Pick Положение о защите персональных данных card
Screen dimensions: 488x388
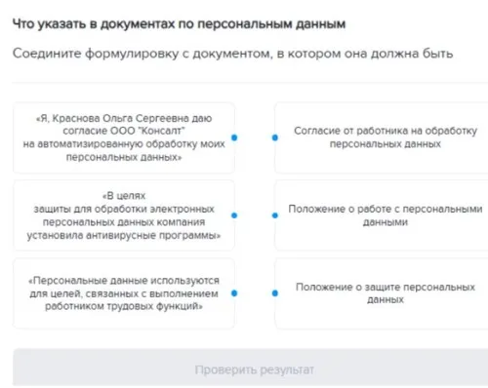382,293
